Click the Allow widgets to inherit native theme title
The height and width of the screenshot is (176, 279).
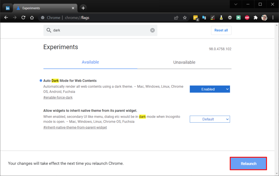click(x=90, y=111)
